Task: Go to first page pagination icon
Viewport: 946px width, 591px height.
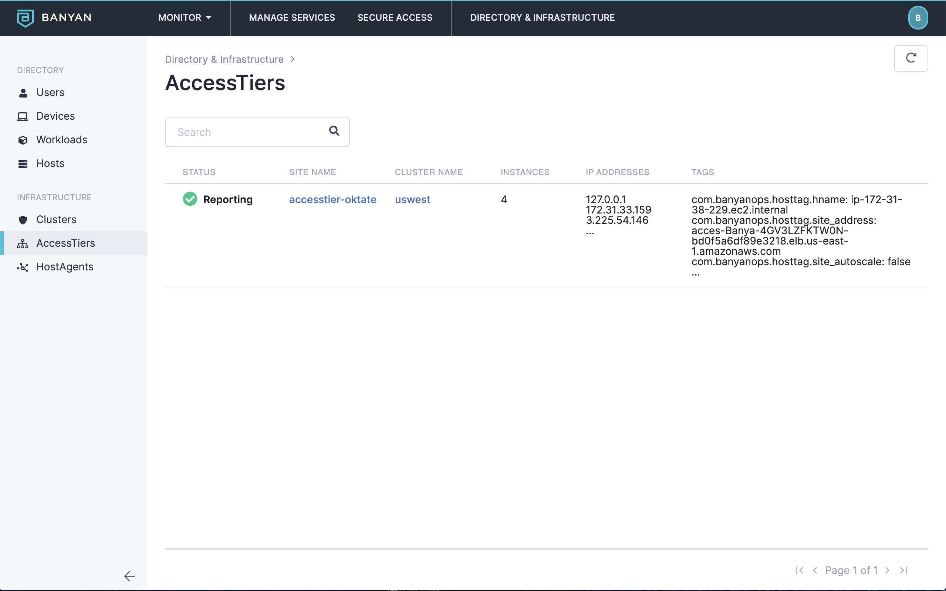Action: pos(799,570)
